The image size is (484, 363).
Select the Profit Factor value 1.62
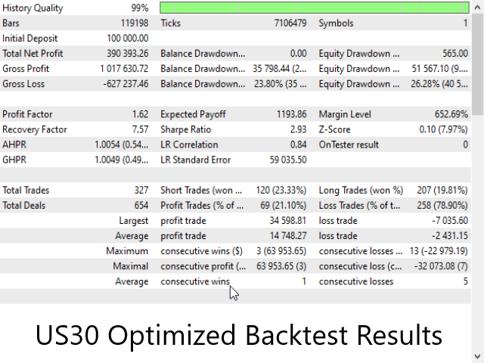[x=140, y=114]
